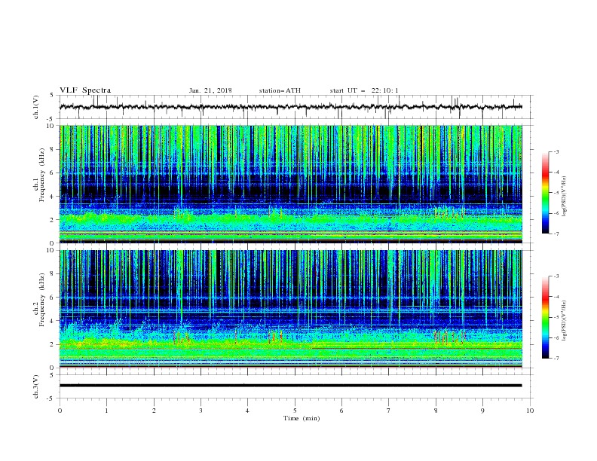
Task: Click the "-5" tick of ch.3(V) axis
Action: pyautogui.click(x=51, y=398)
